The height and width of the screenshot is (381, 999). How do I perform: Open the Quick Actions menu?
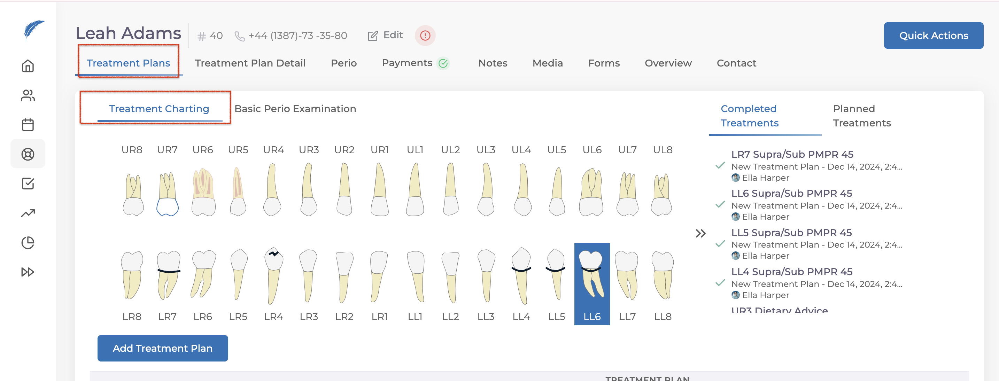coord(933,36)
